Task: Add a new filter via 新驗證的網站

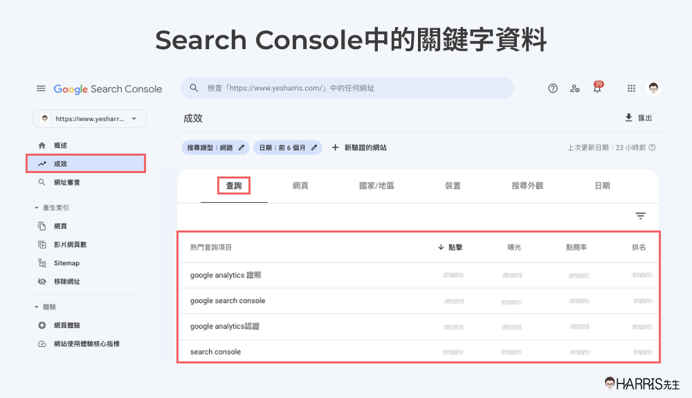Action: pyautogui.click(x=358, y=148)
